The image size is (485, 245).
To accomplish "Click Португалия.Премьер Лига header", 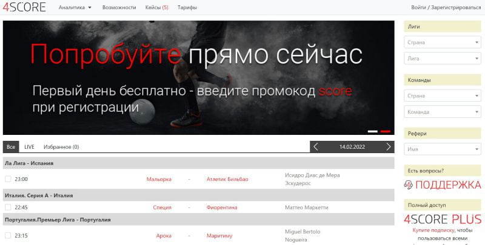I will pyautogui.click(x=199, y=220).
